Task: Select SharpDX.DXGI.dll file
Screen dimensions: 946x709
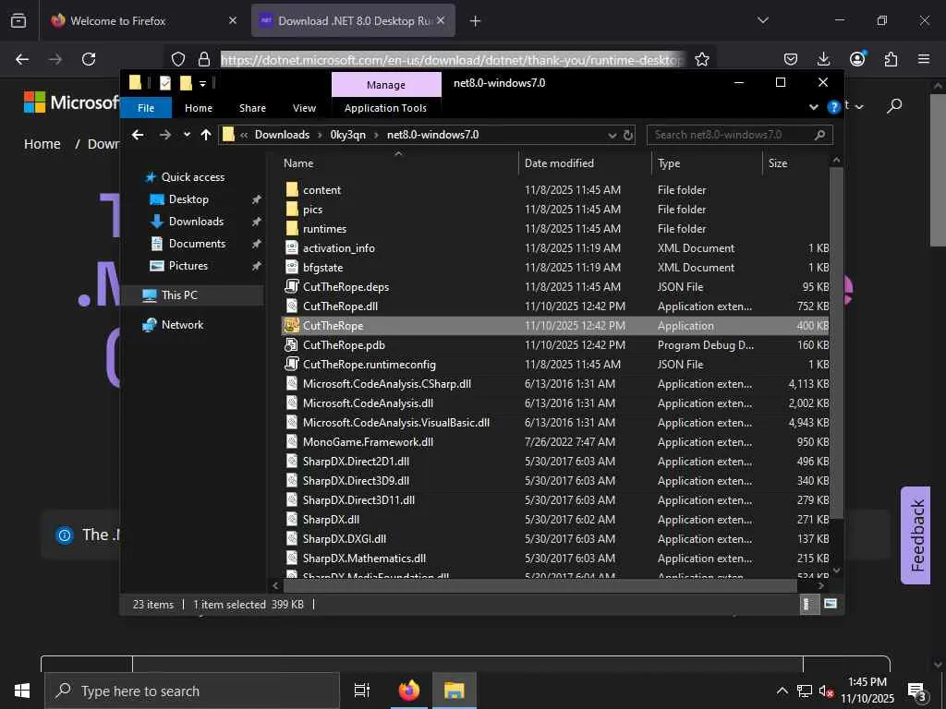Action: (345, 539)
